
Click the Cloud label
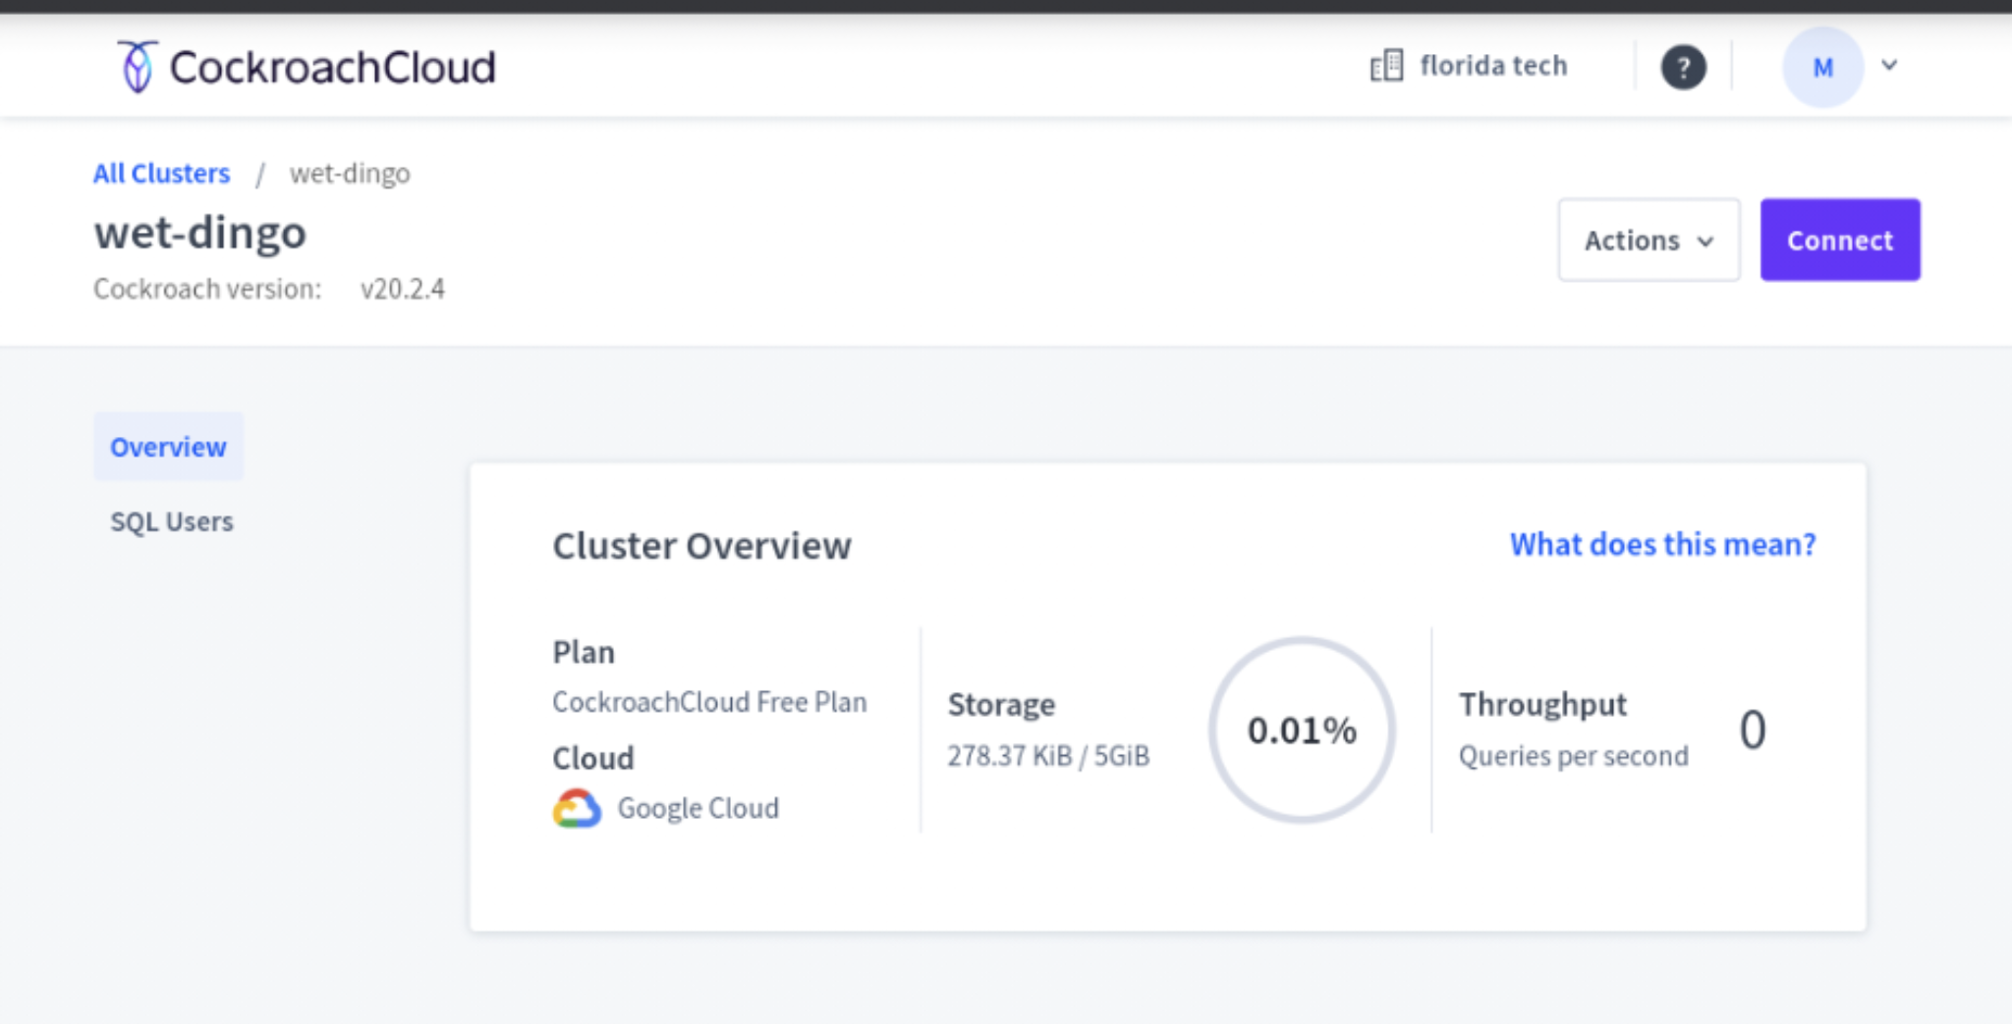(593, 758)
